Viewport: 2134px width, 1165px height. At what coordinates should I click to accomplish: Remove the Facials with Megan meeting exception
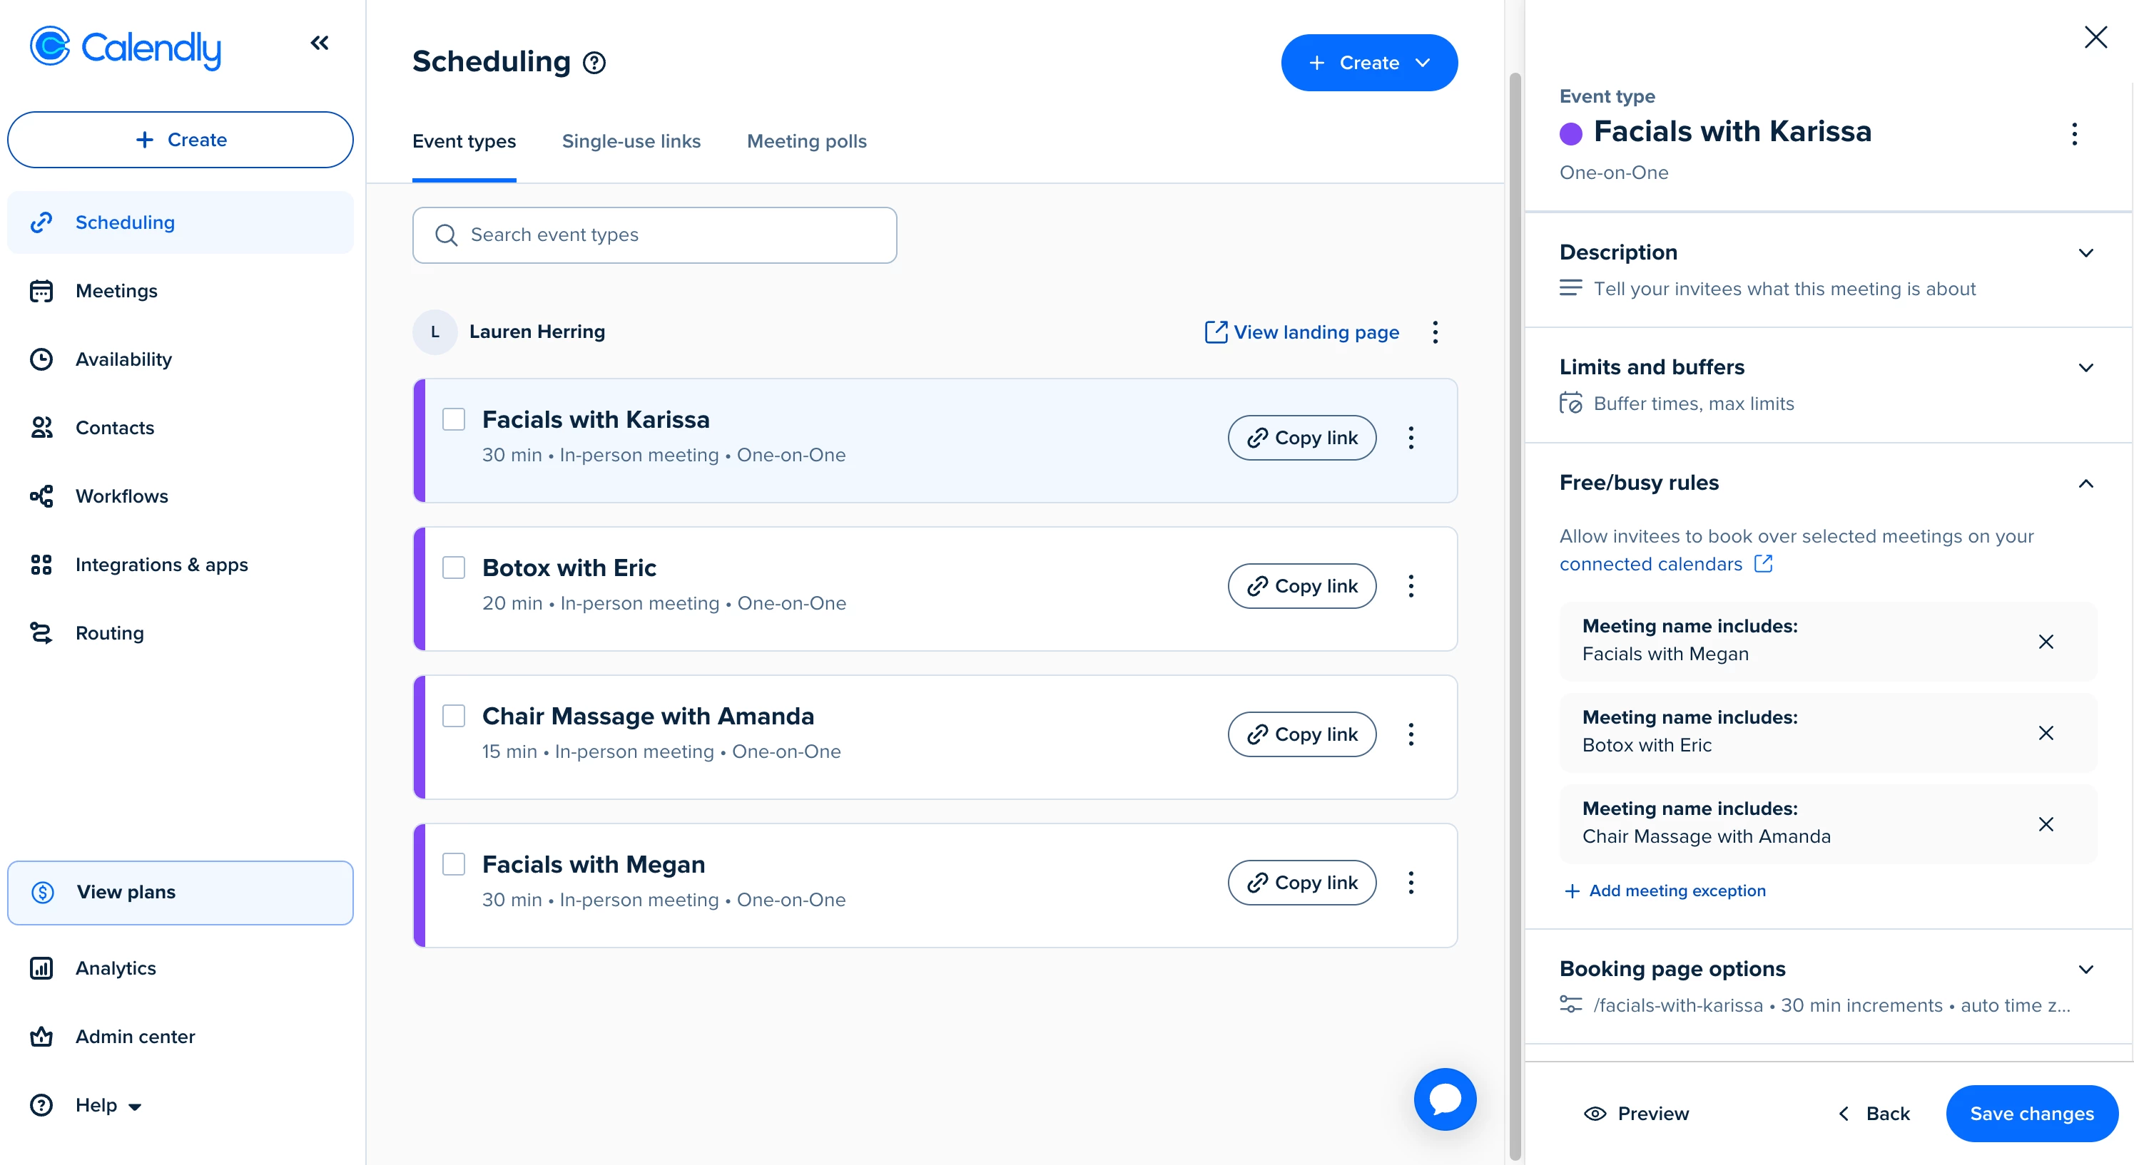(x=2046, y=642)
